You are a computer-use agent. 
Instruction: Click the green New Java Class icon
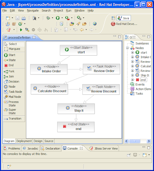tap(20, 24)
